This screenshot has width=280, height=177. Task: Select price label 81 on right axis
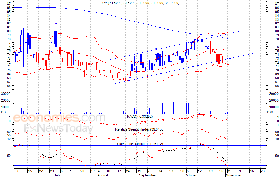277,27
